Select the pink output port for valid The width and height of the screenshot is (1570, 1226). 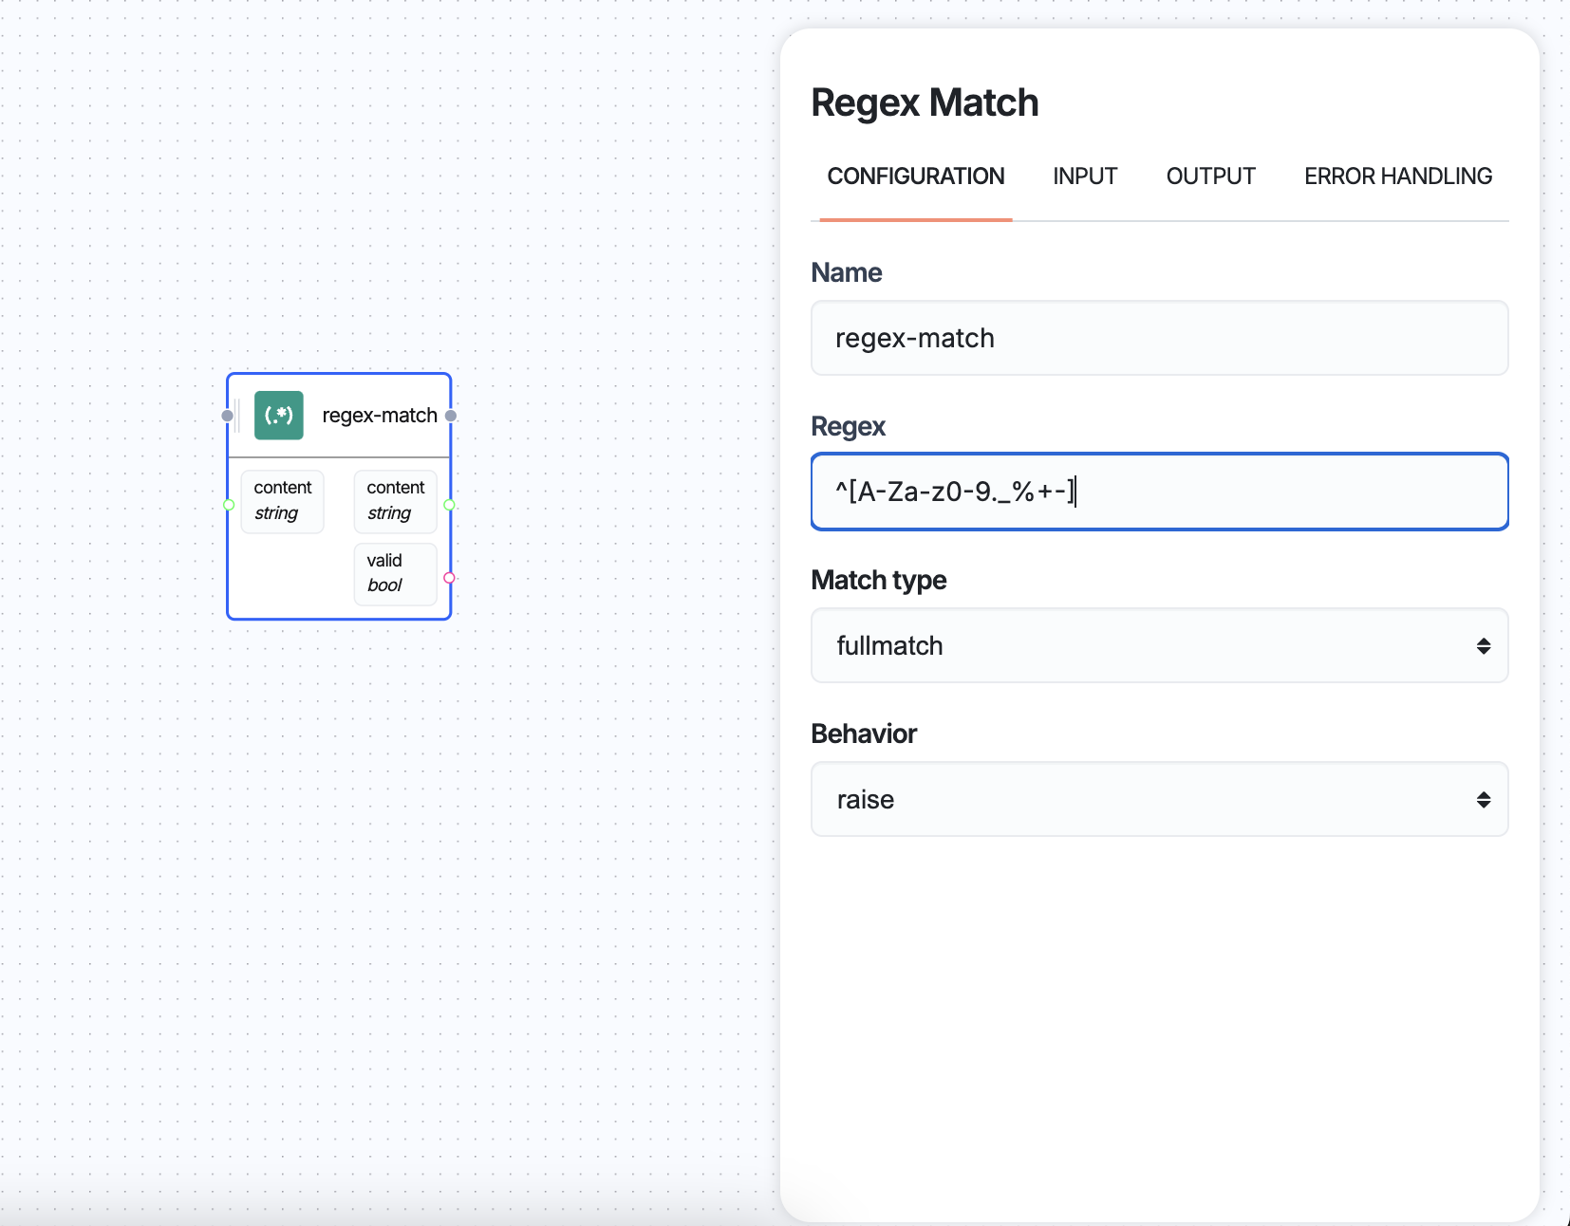[450, 578]
